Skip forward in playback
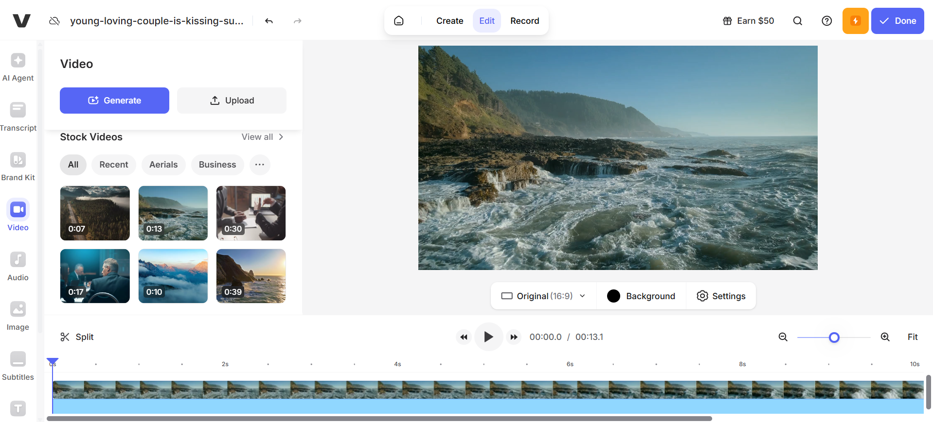This screenshot has width=933, height=422. coord(514,337)
